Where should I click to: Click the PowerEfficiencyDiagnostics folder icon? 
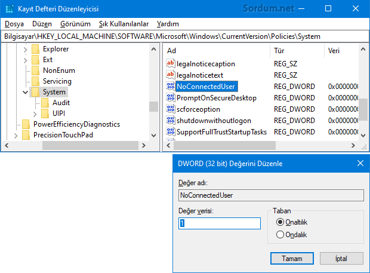click(x=26, y=124)
